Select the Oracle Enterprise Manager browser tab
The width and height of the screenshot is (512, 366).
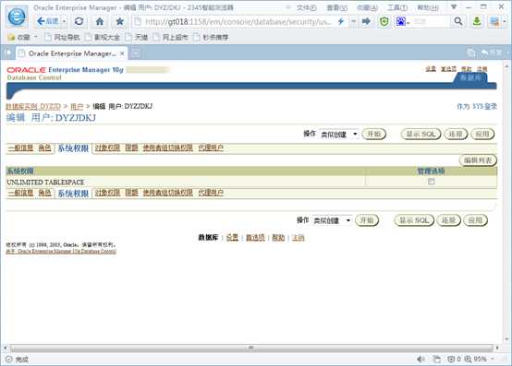[72, 53]
